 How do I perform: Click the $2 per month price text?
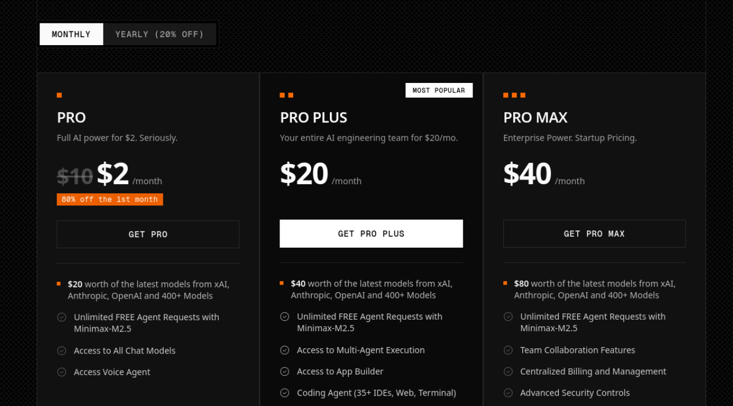coord(112,173)
